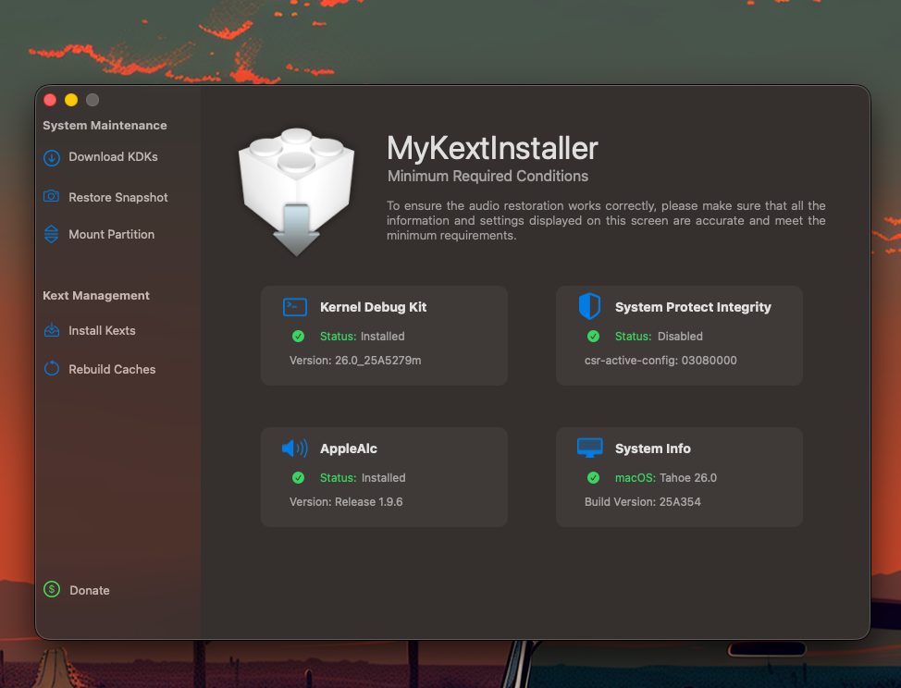Click the Donate dollar icon
This screenshot has height=688, width=901.
(52, 589)
